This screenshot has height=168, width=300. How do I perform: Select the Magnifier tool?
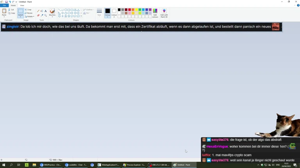[45, 16]
